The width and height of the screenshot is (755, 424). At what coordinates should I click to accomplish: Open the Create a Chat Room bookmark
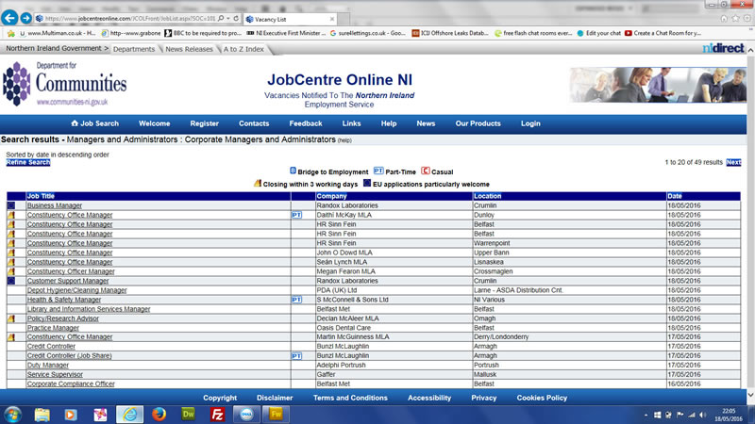click(x=663, y=33)
